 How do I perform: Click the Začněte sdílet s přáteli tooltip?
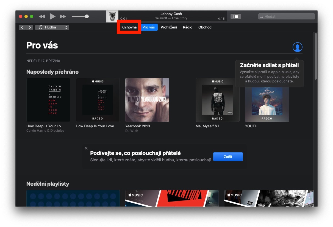click(x=270, y=73)
